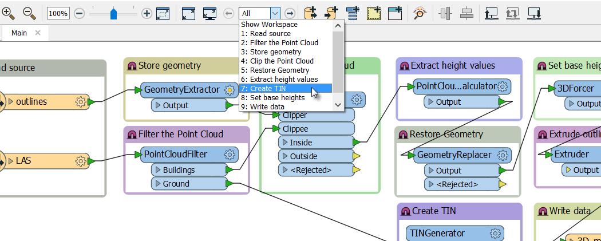Image resolution: width=601 pixels, height=241 pixels.
Task: Click the upload arrow monitor icon
Action: (491, 14)
